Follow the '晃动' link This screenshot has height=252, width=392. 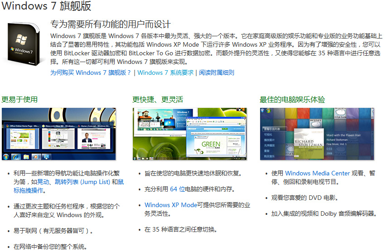[43, 182]
